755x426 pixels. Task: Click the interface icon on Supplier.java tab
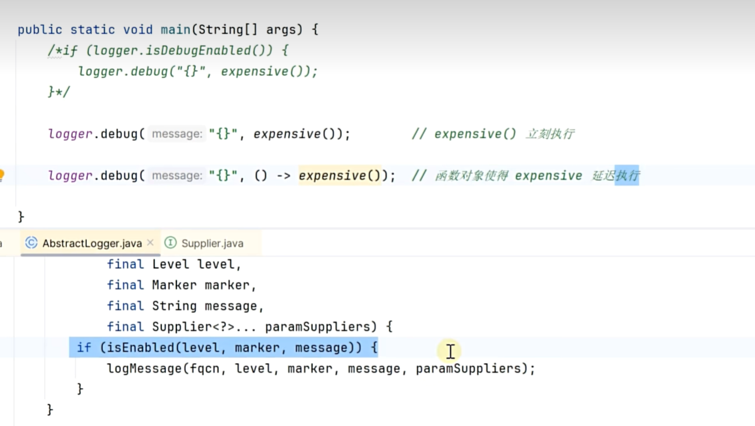[170, 243]
